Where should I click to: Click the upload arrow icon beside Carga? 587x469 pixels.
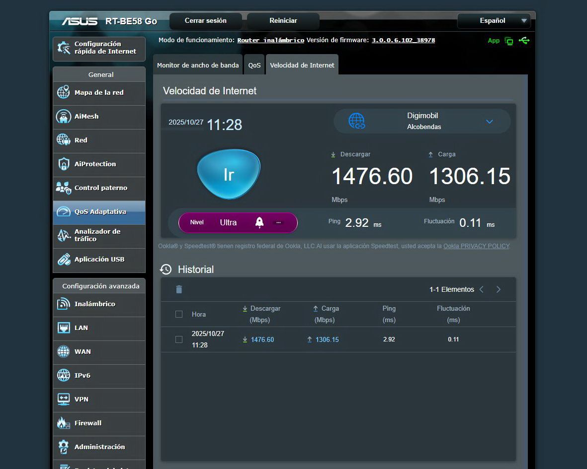click(430, 154)
